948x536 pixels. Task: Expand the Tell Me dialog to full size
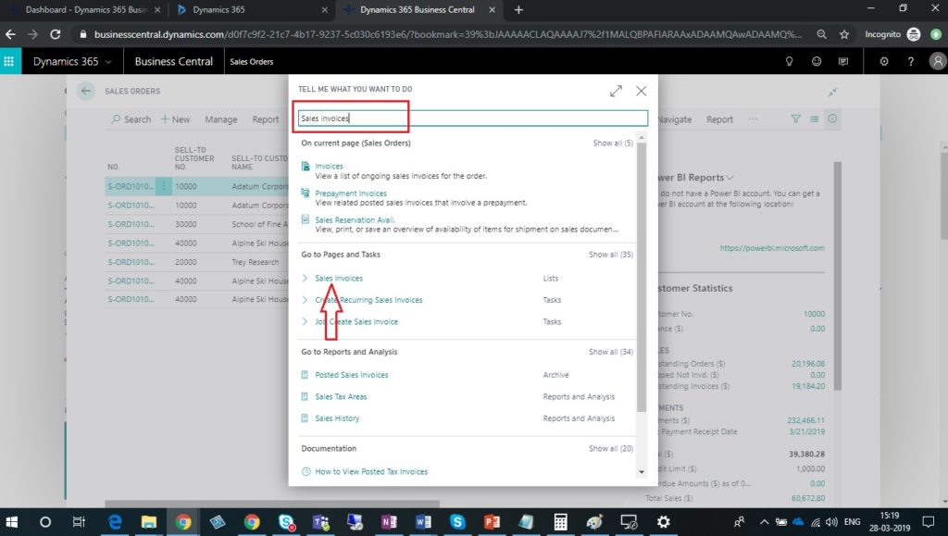[616, 91]
